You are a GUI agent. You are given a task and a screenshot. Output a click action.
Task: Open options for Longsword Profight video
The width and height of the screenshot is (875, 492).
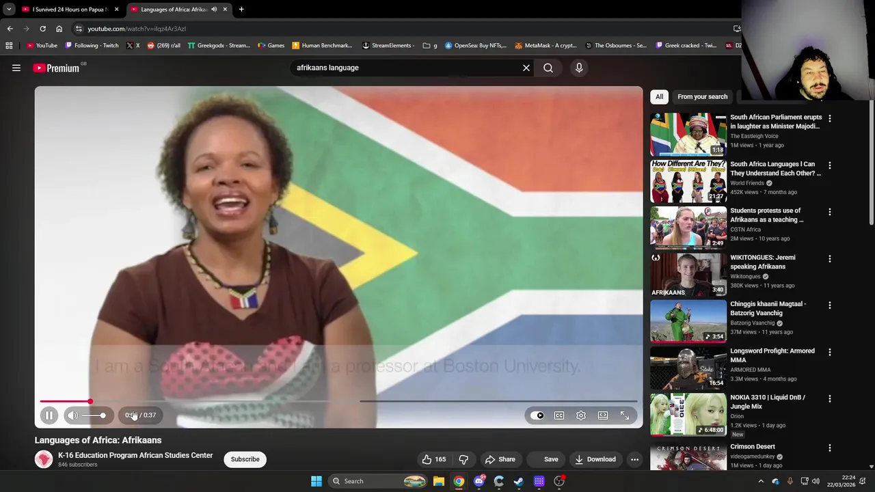point(830,352)
